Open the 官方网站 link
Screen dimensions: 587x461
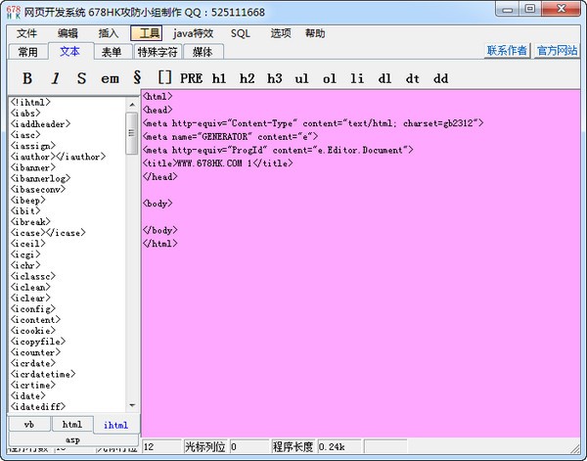click(557, 50)
